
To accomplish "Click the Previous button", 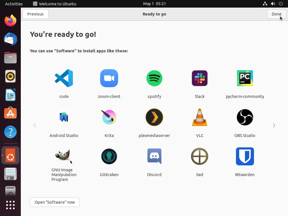I will (35, 14).
